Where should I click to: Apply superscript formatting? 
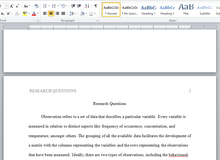[x=8, y=14]
